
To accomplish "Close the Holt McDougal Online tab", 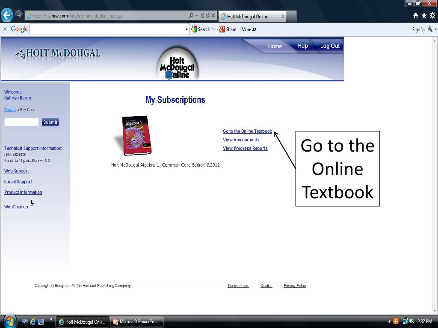I will 283,17.
